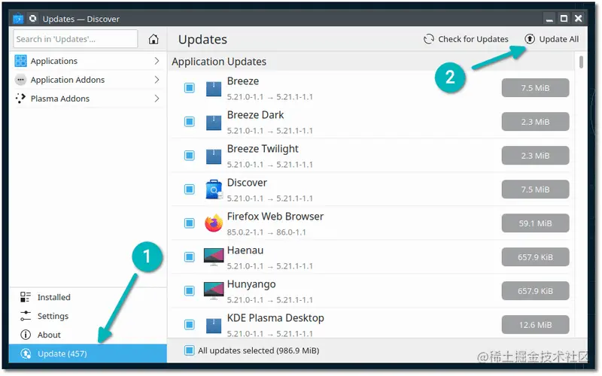Screen dimensions: 602x376
Task: Click the 2.3 MiB button for Breeze Twilight
Action: (535, 156)
